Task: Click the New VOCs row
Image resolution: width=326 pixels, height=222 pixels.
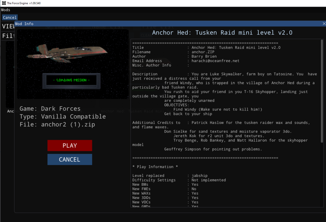Action: [165, 202]
